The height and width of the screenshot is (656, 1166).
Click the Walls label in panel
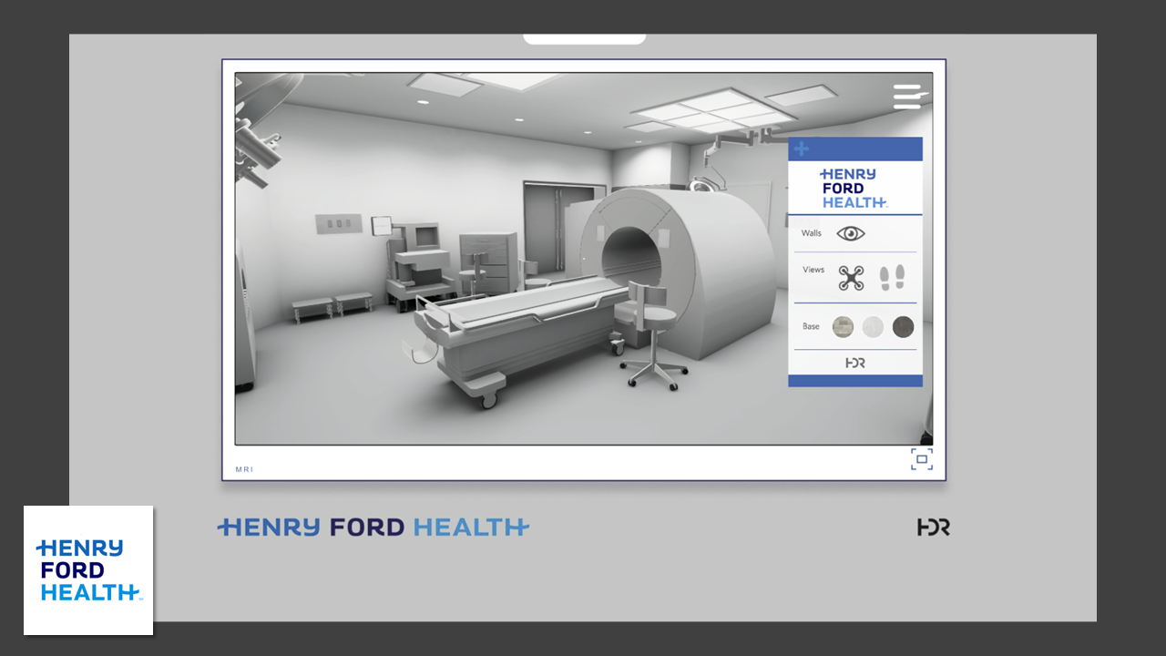click(812, 233)
